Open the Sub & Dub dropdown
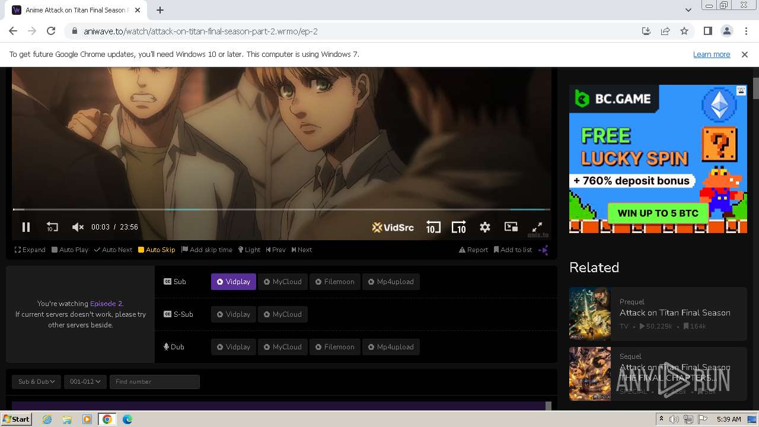 [x=36, y=382]
